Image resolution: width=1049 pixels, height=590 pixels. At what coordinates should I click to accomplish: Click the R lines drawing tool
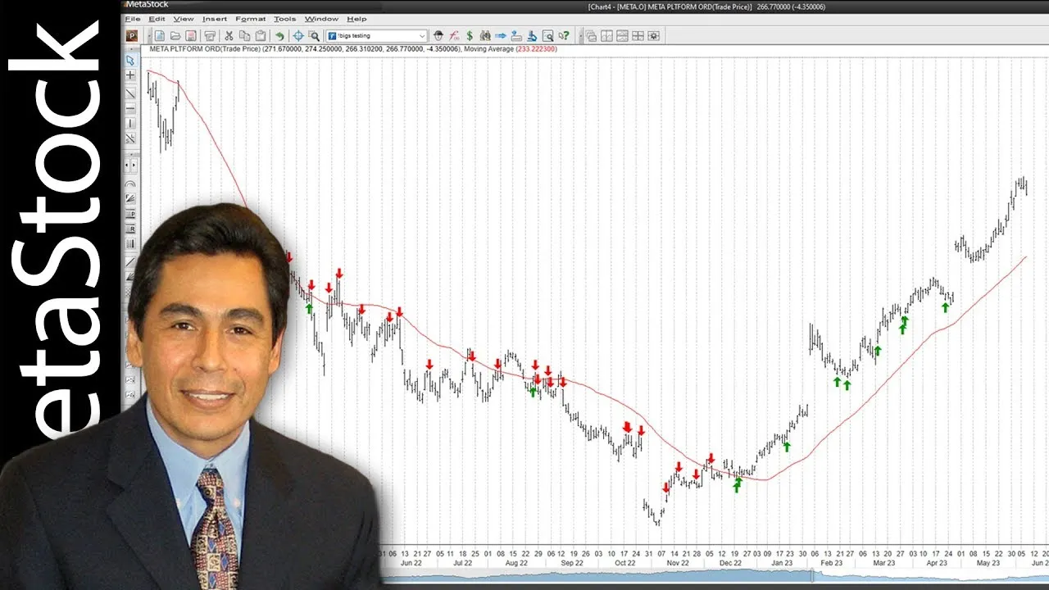click(130, 229)
